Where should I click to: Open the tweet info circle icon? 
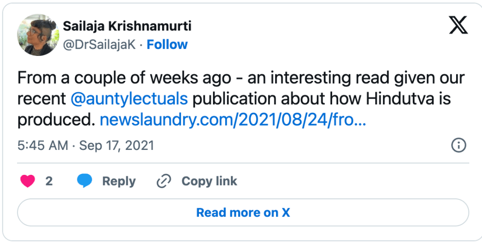458,145
